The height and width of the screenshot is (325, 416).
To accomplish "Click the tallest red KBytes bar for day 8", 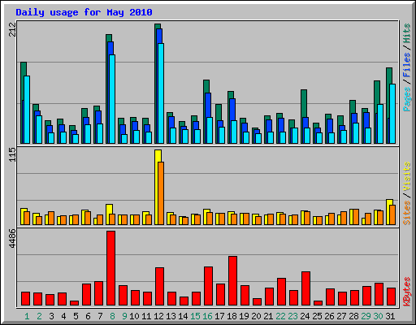I will pos(110,268).
